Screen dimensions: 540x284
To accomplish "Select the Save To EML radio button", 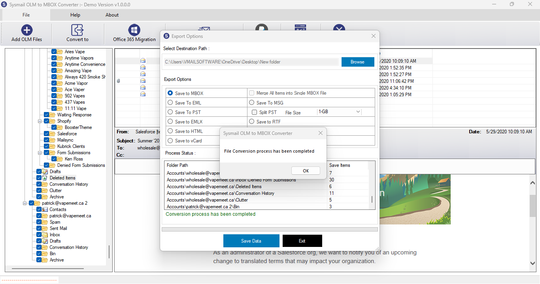I will pos(170,103).
